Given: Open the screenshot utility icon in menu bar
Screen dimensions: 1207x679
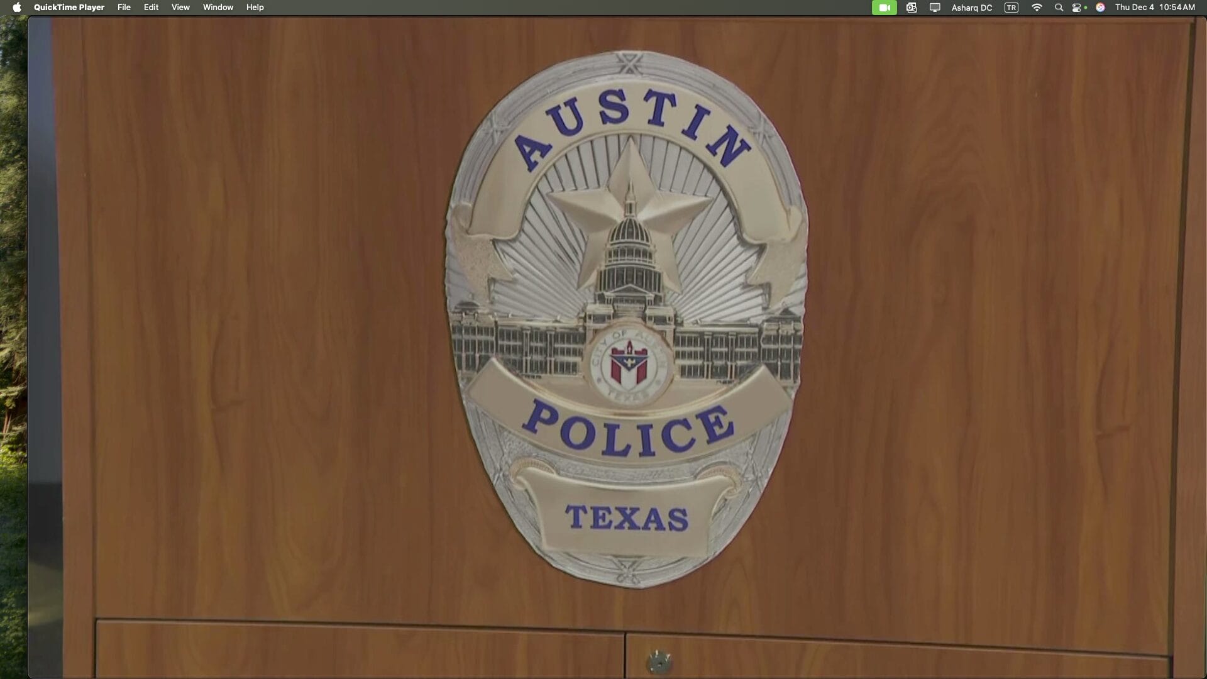Looking at the screenshot, I should point(911,8).
